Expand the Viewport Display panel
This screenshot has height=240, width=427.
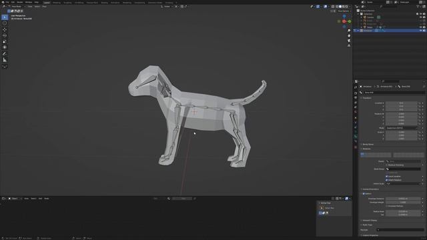[x=370, y=221]
